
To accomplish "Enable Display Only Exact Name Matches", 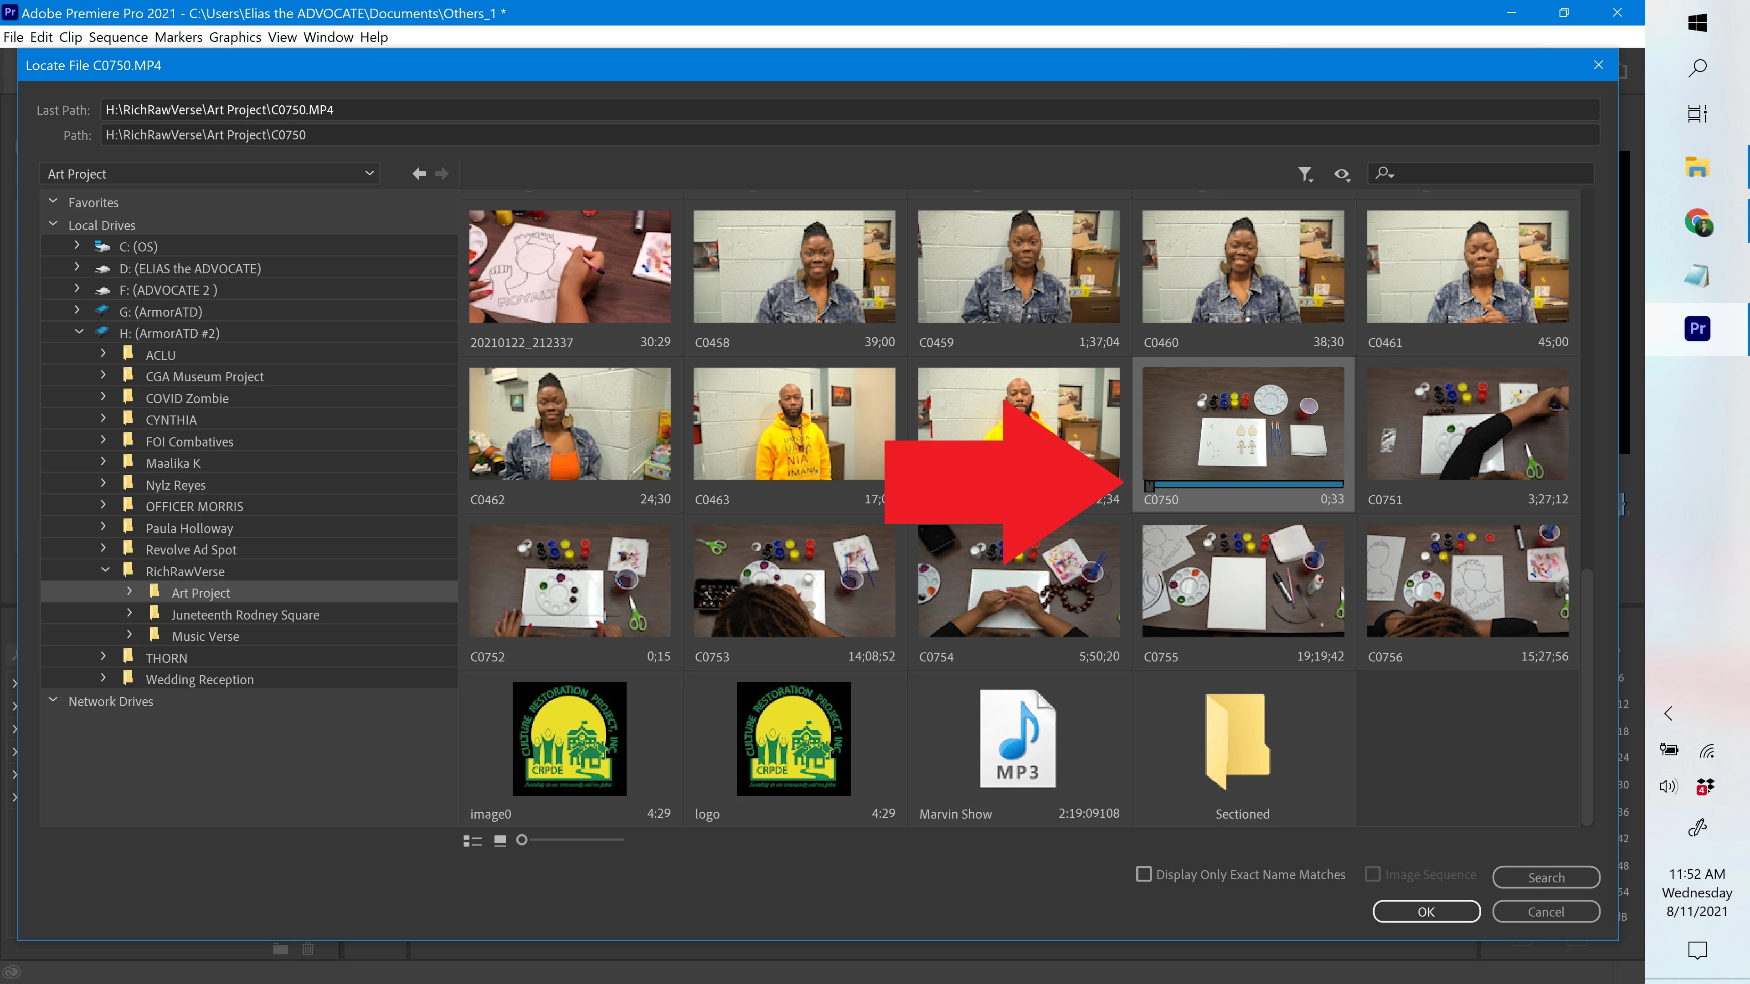I will (x=1144, y=874).
